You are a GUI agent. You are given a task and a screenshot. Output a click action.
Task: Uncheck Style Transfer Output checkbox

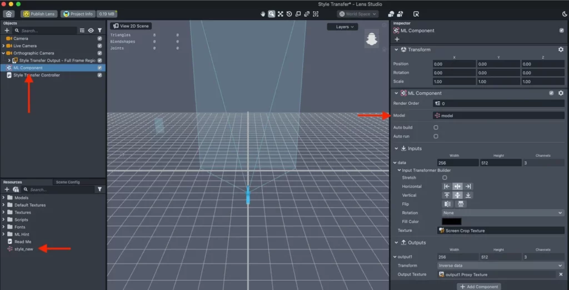(x=100, y=60)
